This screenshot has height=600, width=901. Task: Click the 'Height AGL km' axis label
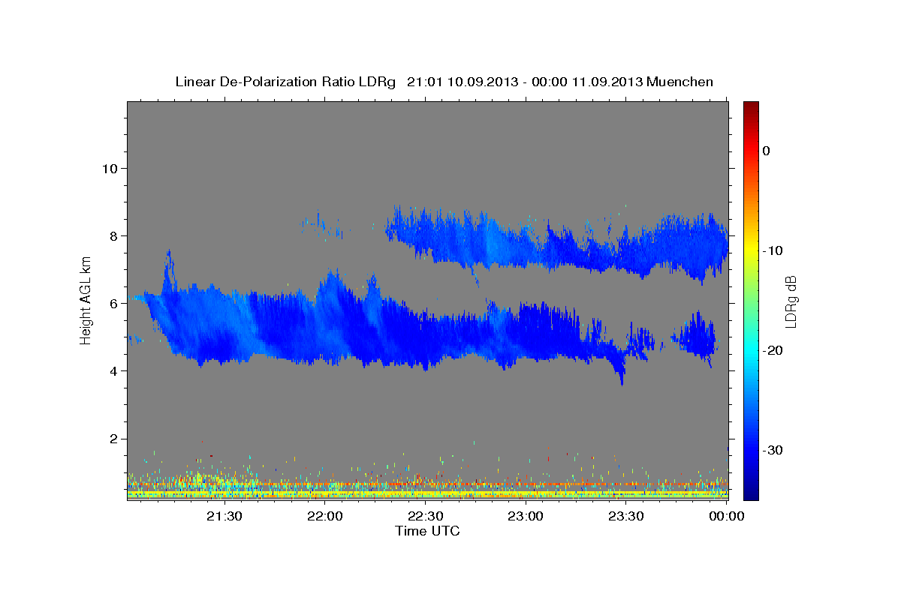pyautogui.click(x=86, y=300)
